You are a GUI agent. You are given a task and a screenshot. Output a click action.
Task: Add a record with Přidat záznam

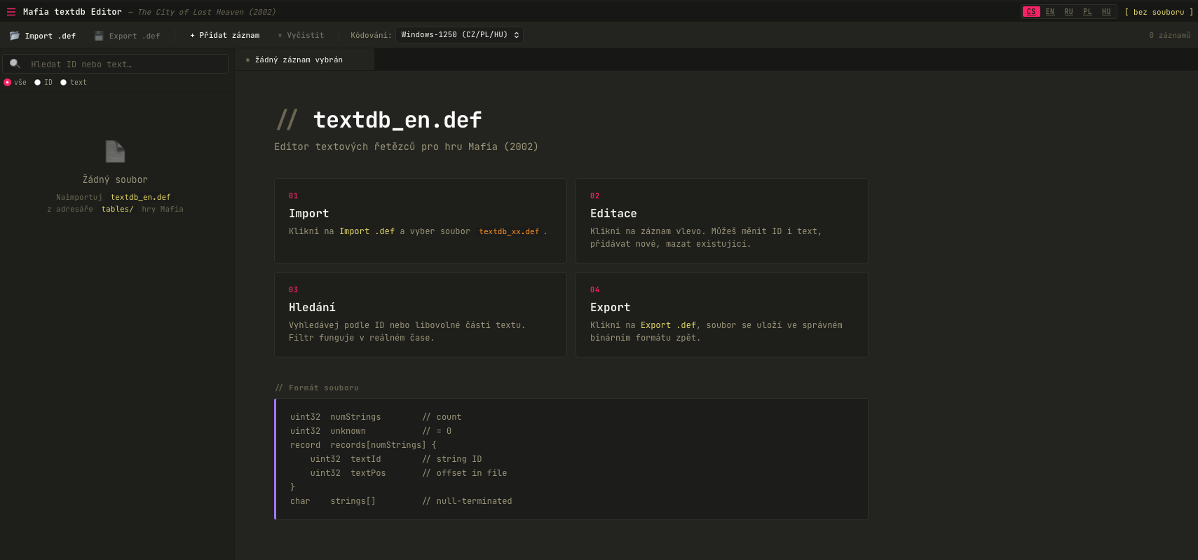tap(224, 35)
